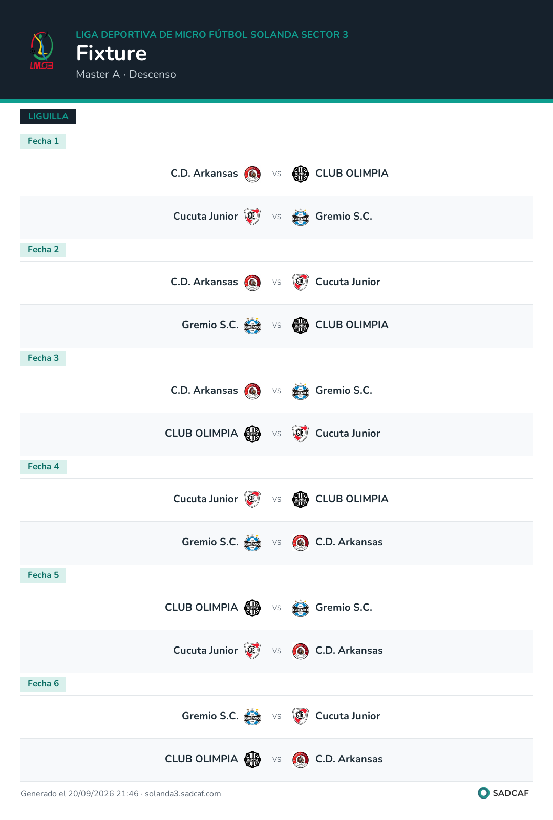Click the SADCAF logo icon in footer
Viewport: 553px width, 820px height.
pos(483,793)
